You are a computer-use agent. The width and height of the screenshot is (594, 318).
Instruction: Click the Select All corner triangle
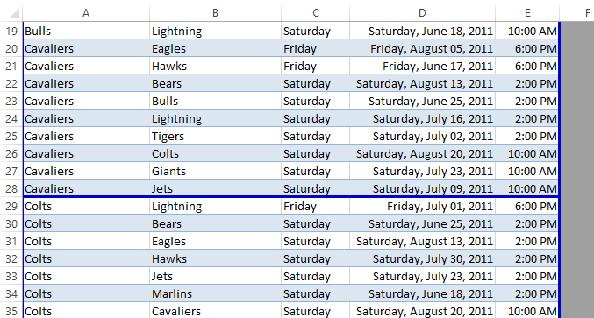click(14, 14)
